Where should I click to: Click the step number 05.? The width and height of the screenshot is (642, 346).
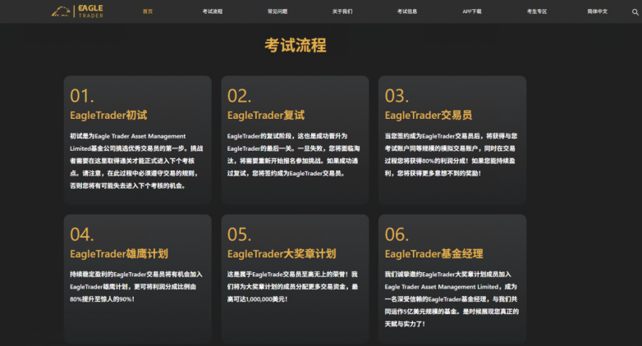tap(239, 234)
